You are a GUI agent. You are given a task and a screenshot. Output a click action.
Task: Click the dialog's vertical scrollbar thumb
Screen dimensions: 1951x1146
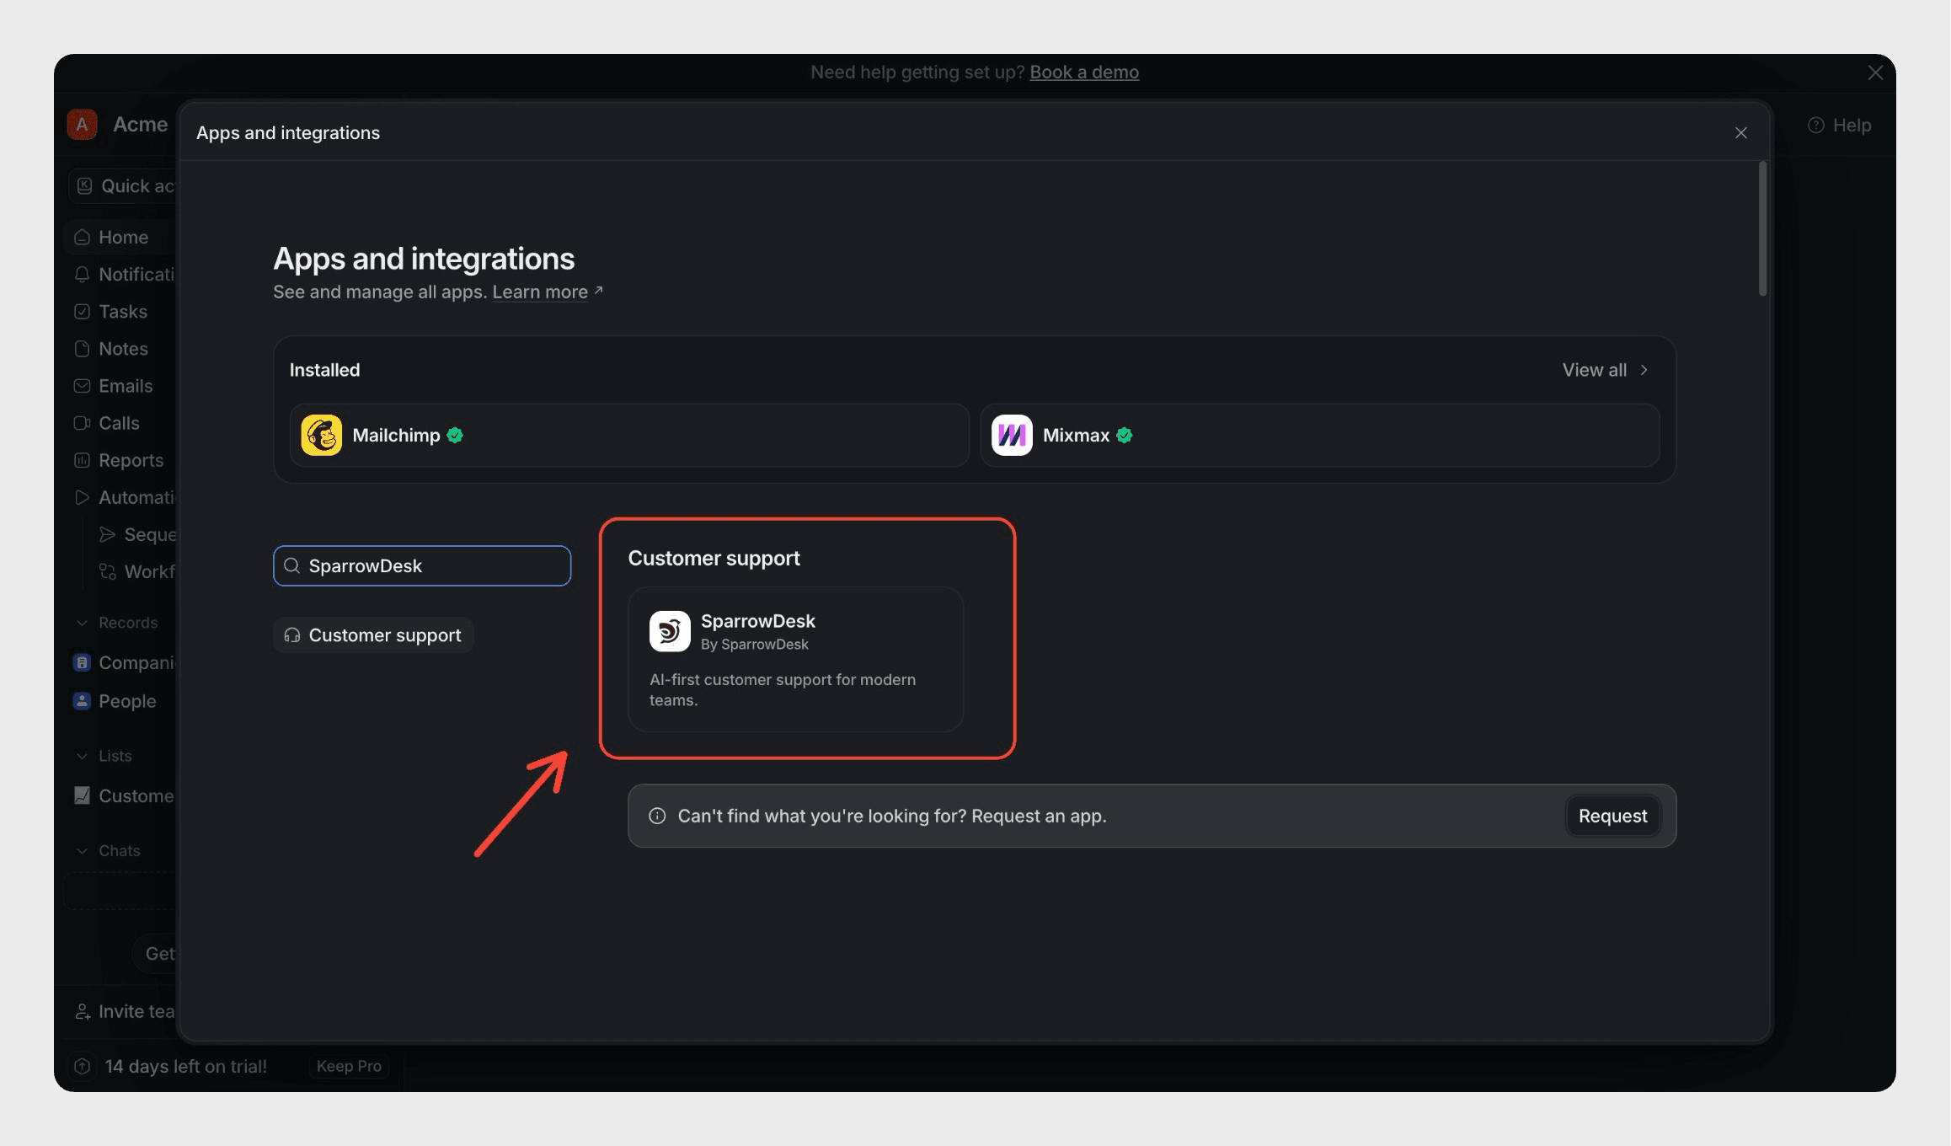[1762, 229]
